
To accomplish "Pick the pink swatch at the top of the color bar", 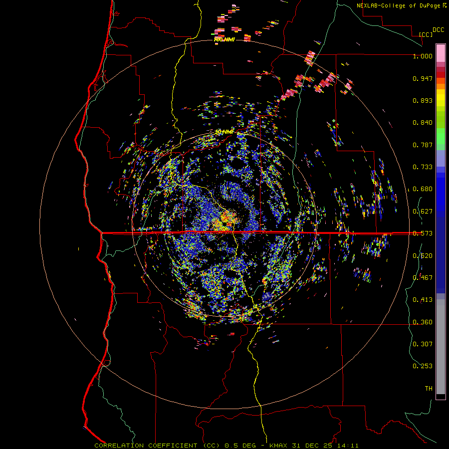I will tap(441, 53).
